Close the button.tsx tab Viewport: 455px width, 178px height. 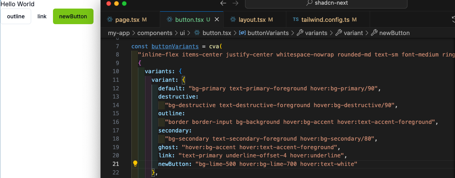(x=217, y=20)
